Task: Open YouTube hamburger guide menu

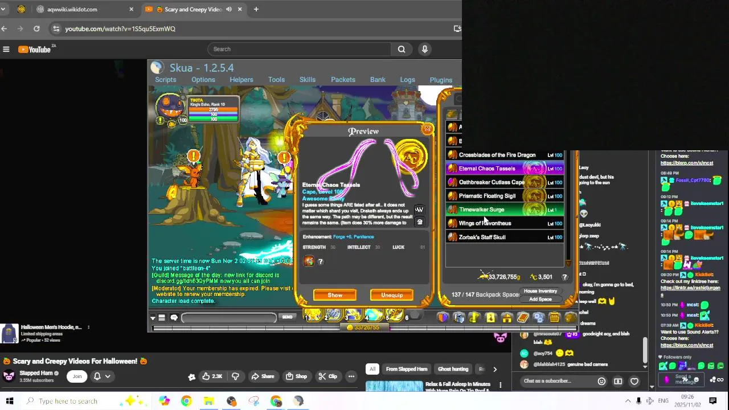Action: pyautogui.click(x=6, y=50)
